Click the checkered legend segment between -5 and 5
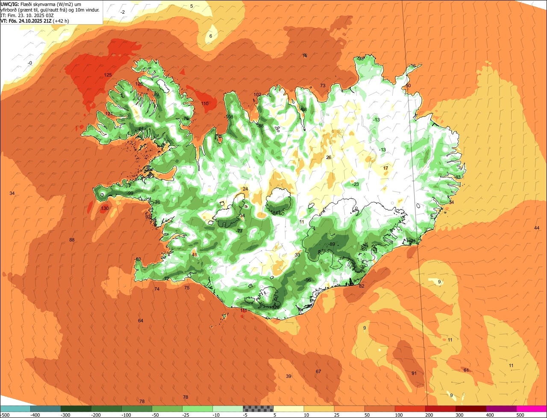547x418 pixels. point(258,409)
